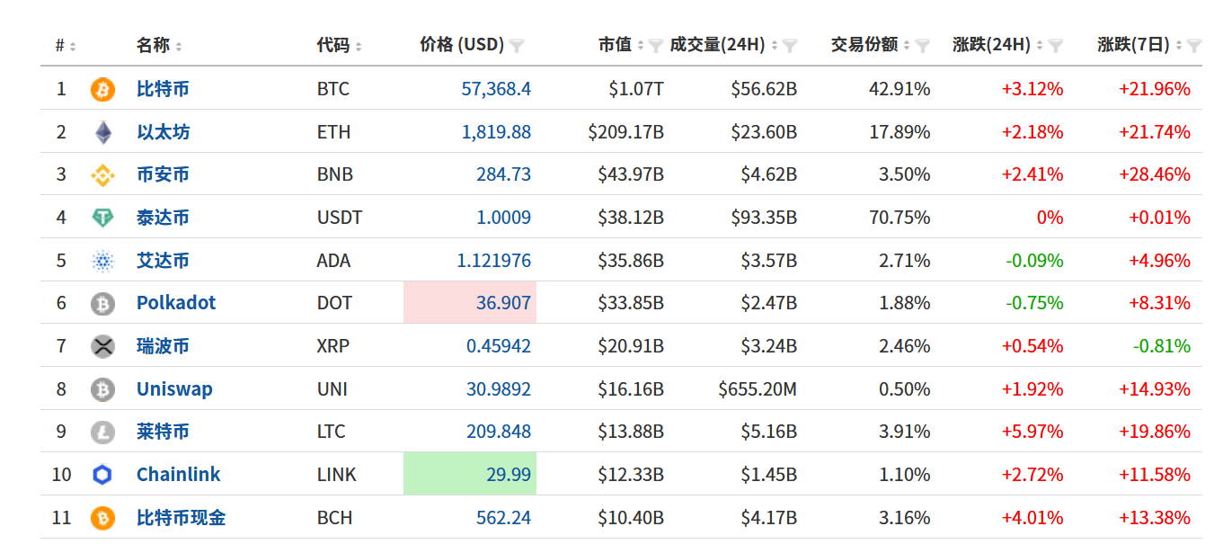Sort by 名称 column arrows
1214x544 pixels.
point(179,46)
